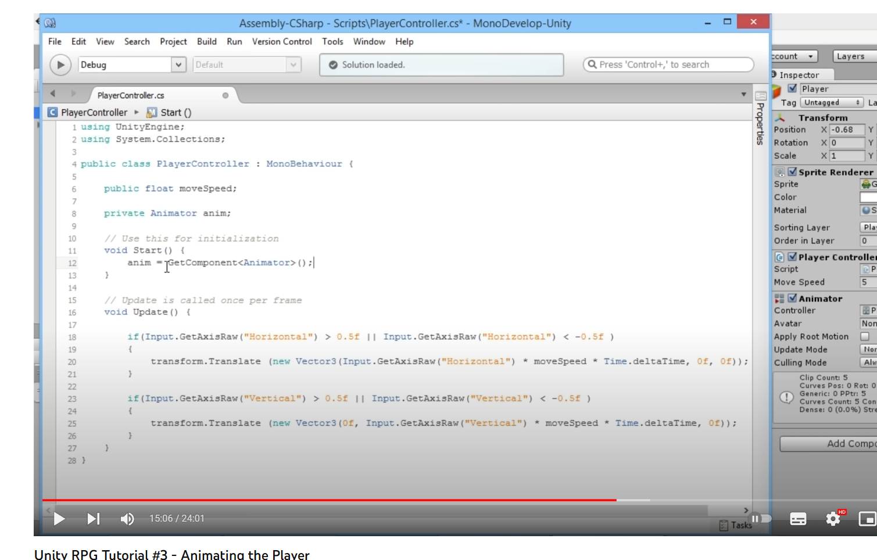Screen dimensions: 877x560
Task: Open the Build menu
Action: tap(207, 42)
